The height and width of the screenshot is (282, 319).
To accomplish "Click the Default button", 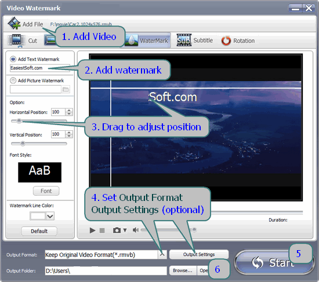I will [39, 231].
